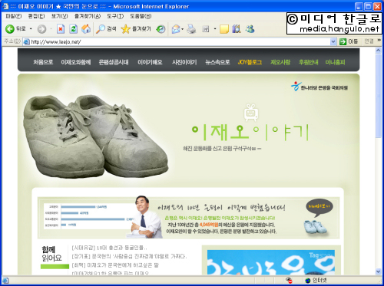
Task: Click the yellow note toolbar icon
Action: pos(224,29)
